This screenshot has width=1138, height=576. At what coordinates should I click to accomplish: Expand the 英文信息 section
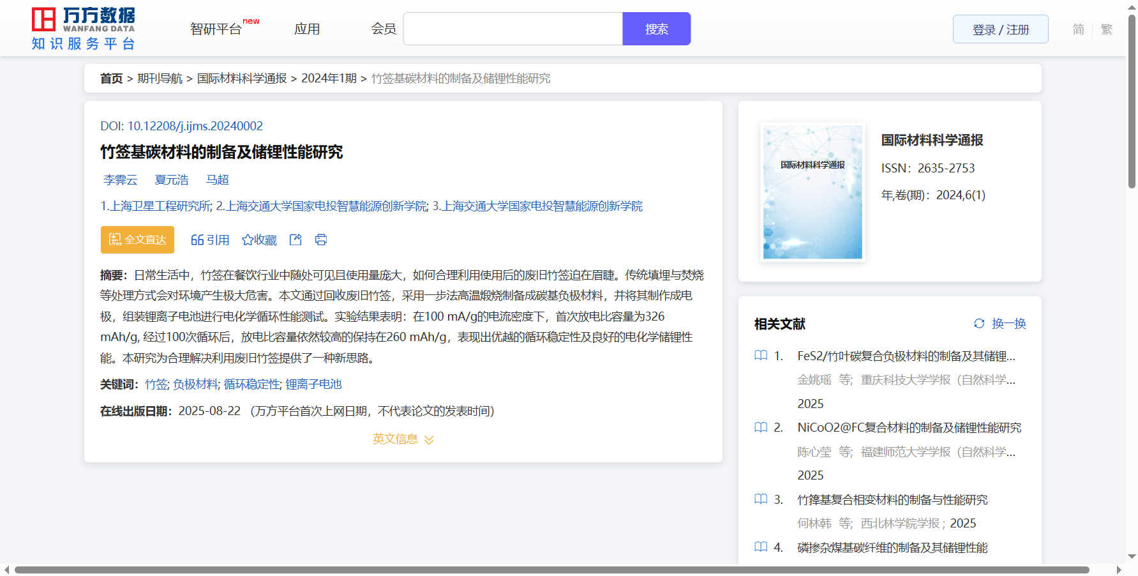point(403,439)
